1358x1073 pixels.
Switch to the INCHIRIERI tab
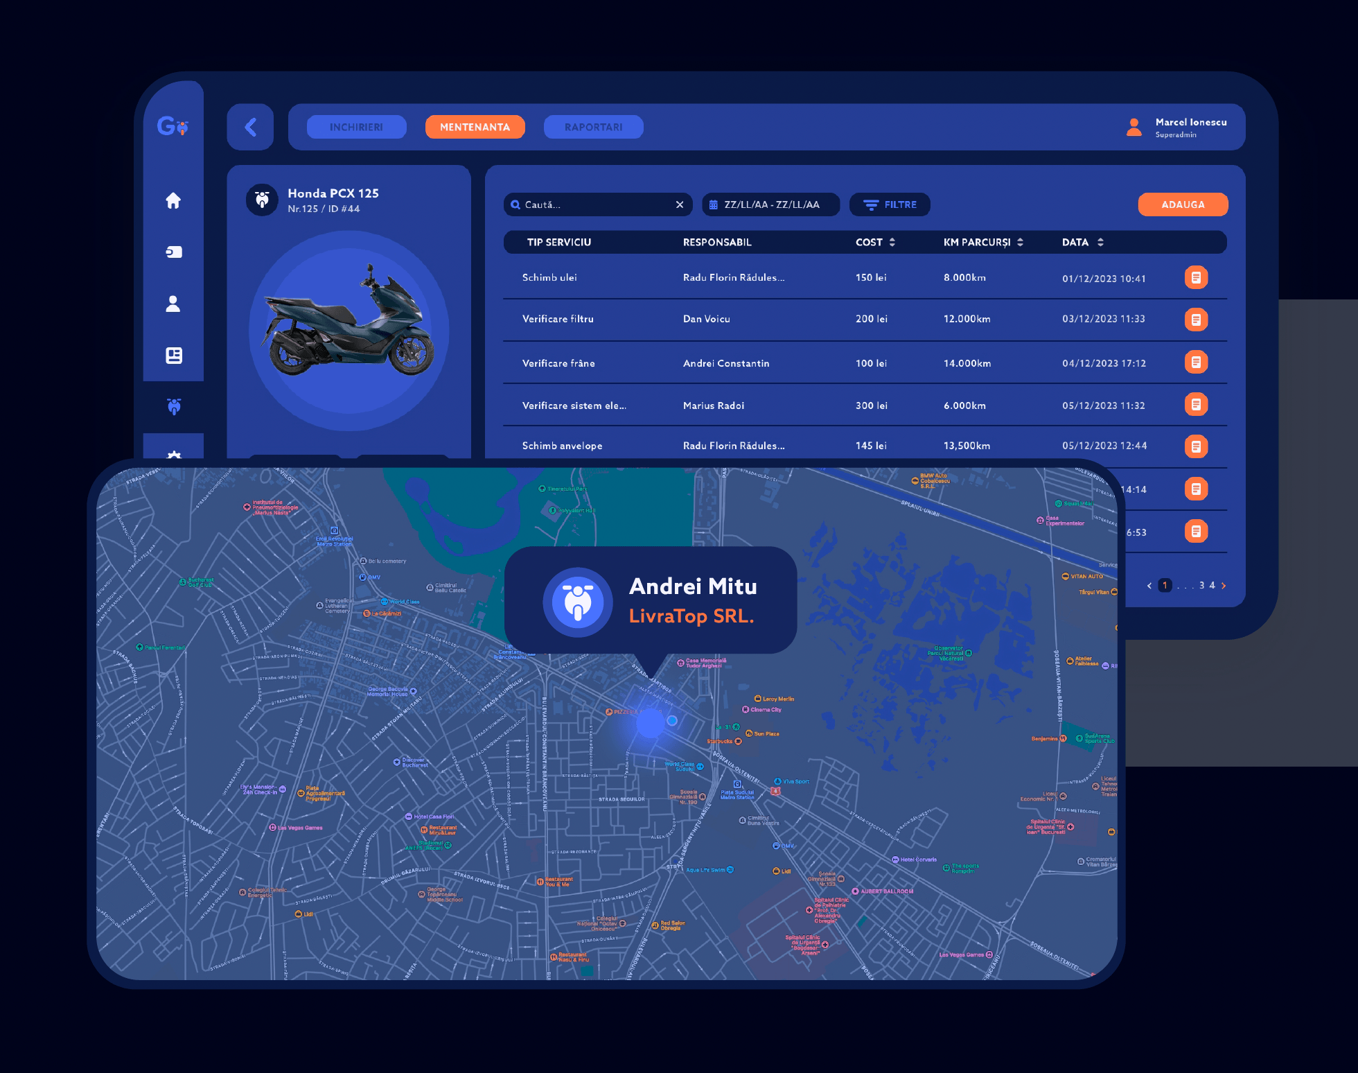coord(356,127)
